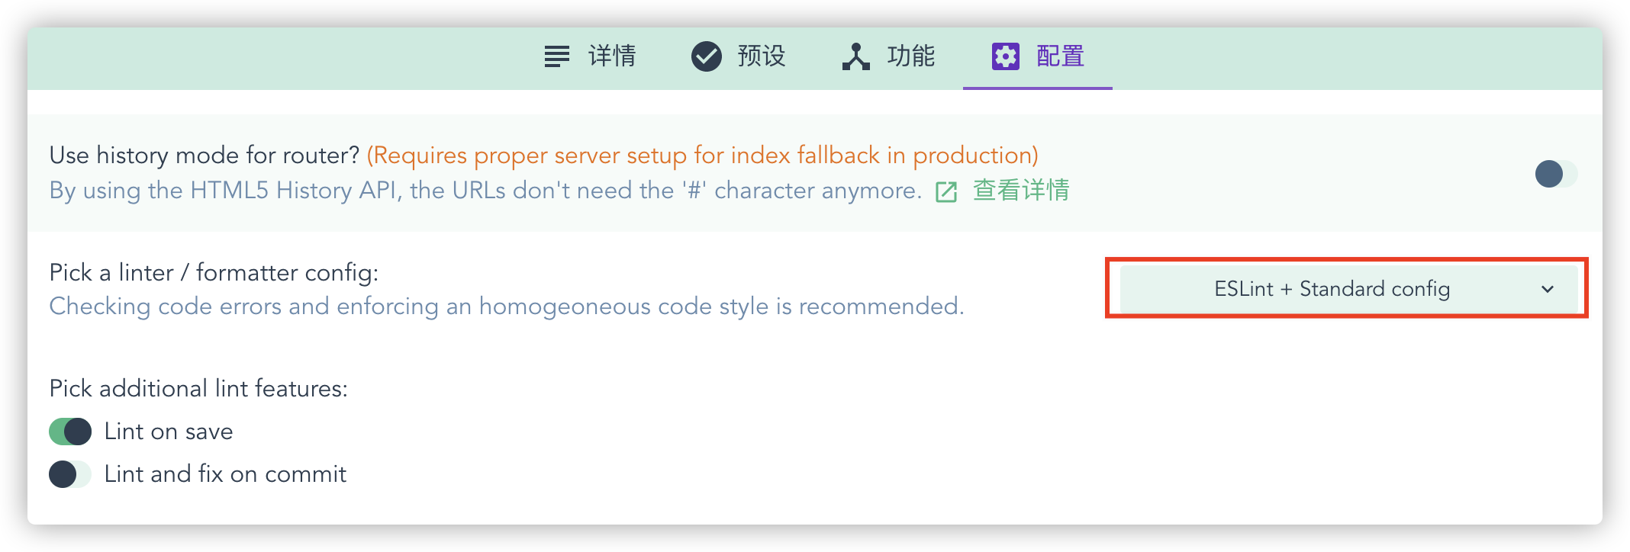Click the 'Lint on save' label text

(169, 432)
